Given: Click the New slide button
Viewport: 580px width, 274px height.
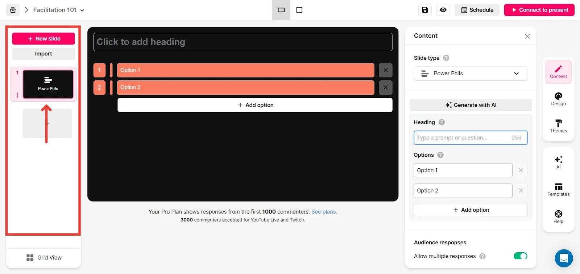Looking at the screenshot, I should point(43,39).
